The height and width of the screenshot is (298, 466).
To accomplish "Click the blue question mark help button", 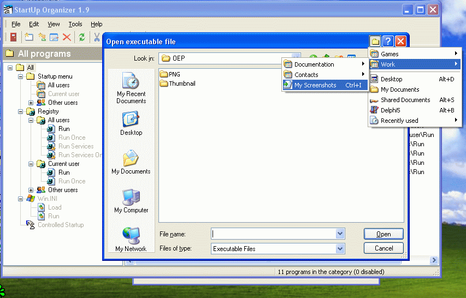I will click(388, 41).
